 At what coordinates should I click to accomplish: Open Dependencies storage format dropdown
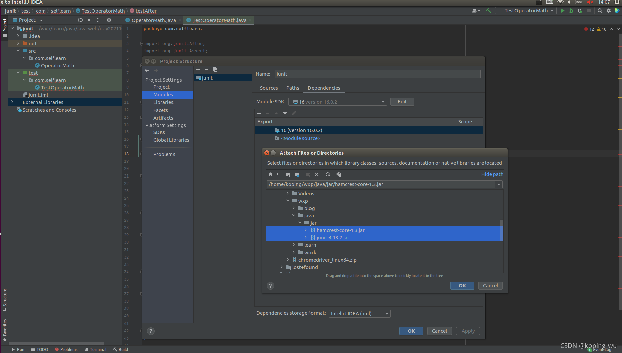pos(359,314)
